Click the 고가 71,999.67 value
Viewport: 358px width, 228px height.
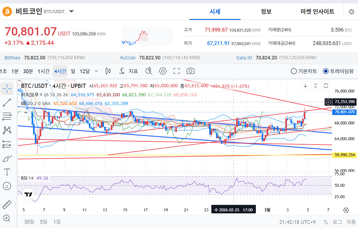point(216,30)
